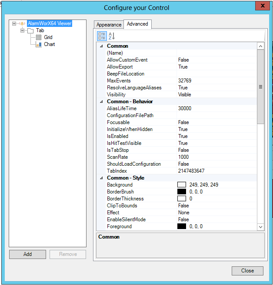Click the Close button
This screenshot has height=285, width=273.
247,271
